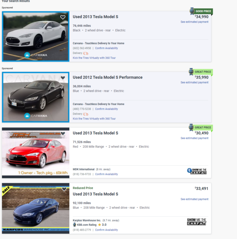Open the white Carvana Tesla photo

click(x=35, y=36)
